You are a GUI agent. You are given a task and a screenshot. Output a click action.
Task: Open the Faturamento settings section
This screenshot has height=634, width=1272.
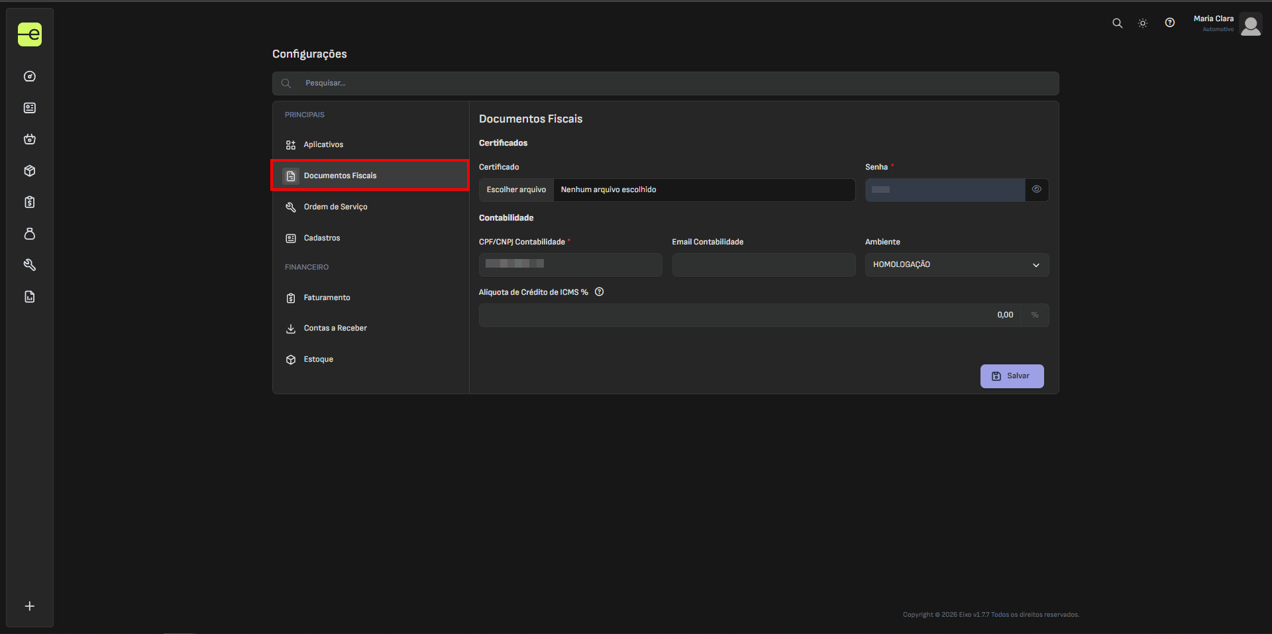[327, 297]
